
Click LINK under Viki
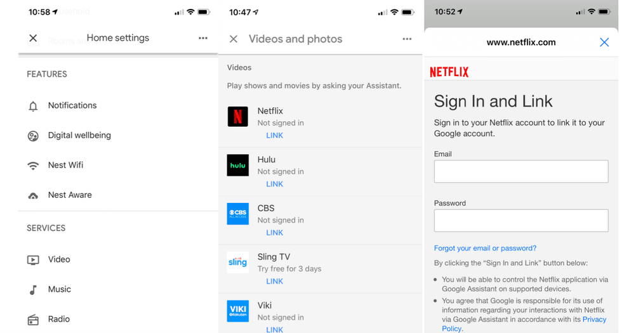click(274, 329)
